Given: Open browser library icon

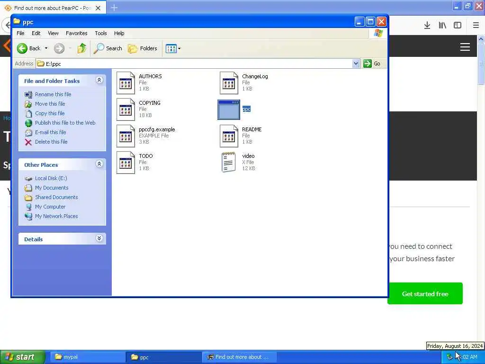Looking at the screenshot, I should (x=442, y=26).
